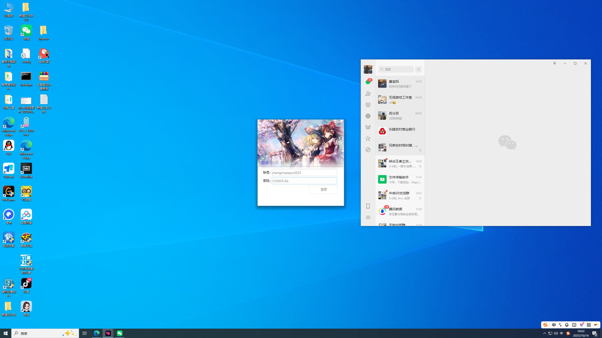Screen dimensions: 602x338
Task: Click the pink app icon on the taskbar
Action: [108, 333]
